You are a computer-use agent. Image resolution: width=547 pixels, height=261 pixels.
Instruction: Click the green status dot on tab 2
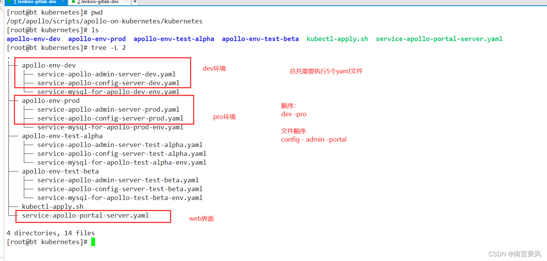tap(73, 2)
